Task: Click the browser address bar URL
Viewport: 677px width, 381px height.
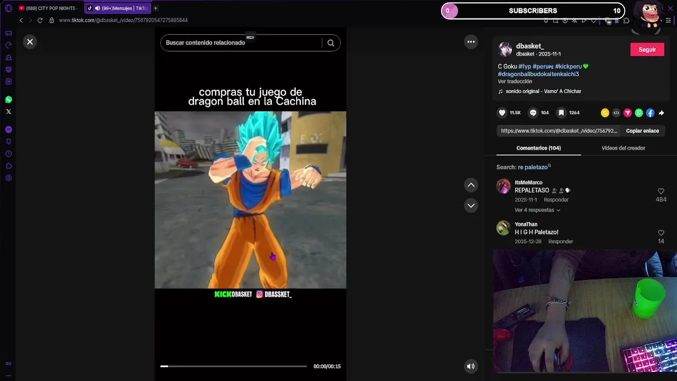Action: [x=123, y=20]
